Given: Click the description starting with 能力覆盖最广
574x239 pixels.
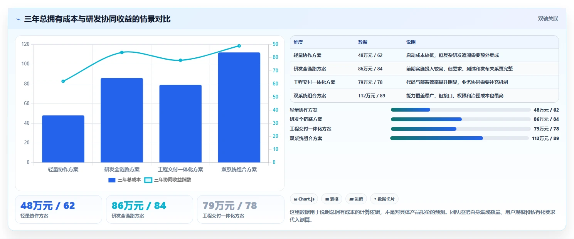Looking at the screenshot, I should click(455, 96).
